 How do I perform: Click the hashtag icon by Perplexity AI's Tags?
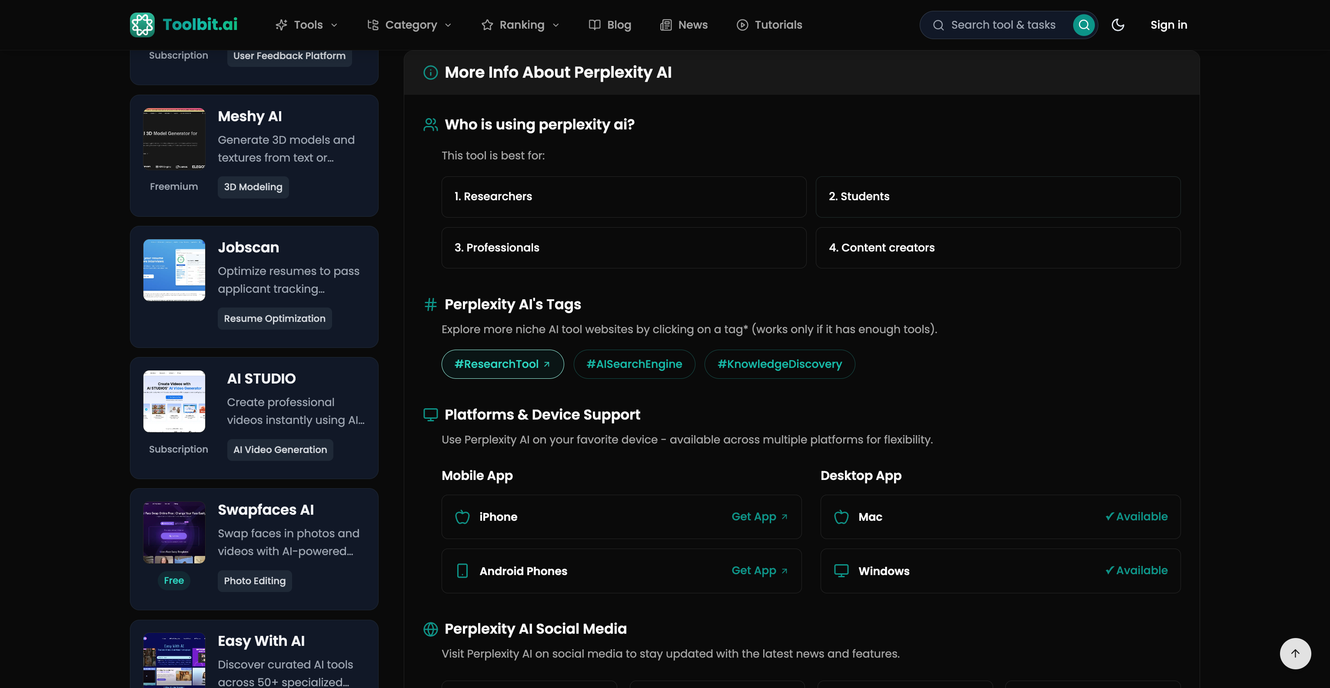click(430, 304)
